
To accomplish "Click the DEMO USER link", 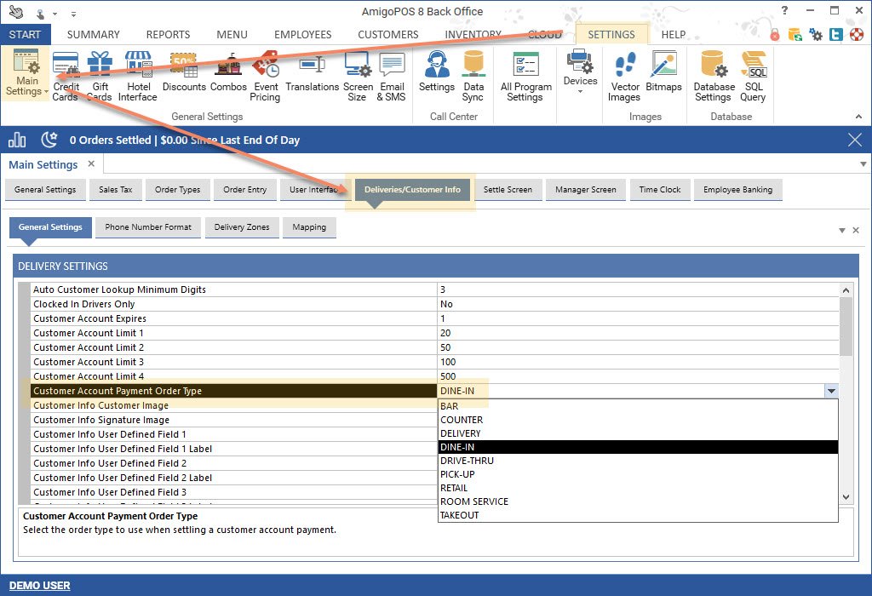I will click(39, 585).
